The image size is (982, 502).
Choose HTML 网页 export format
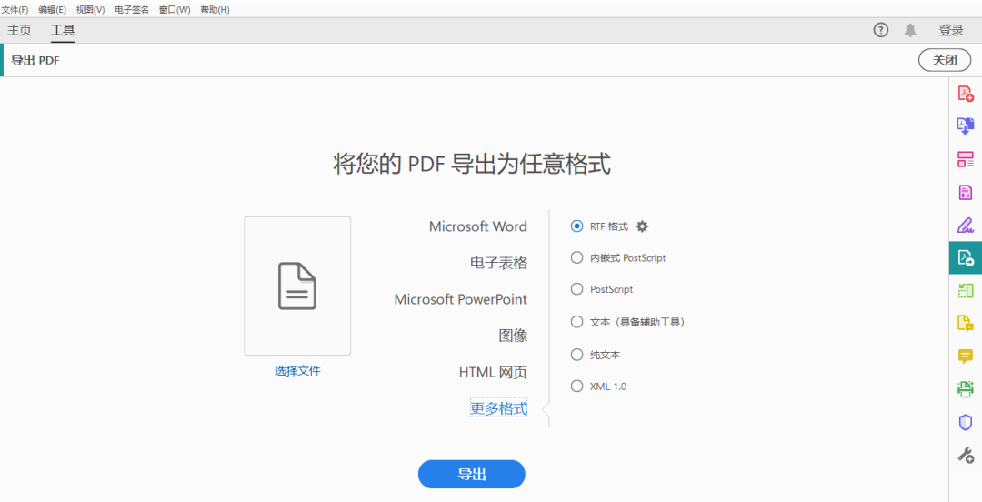coord(493,373)
